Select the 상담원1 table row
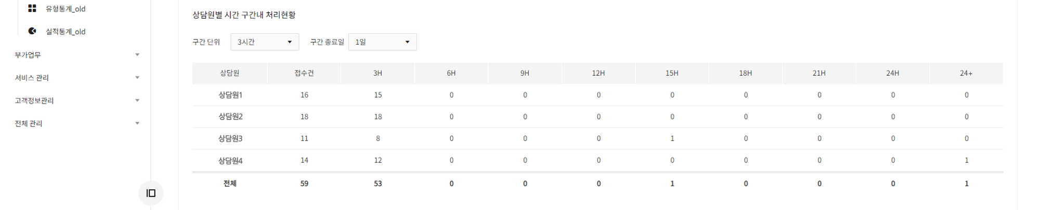The image size is (1040, 210). [597, 95]
